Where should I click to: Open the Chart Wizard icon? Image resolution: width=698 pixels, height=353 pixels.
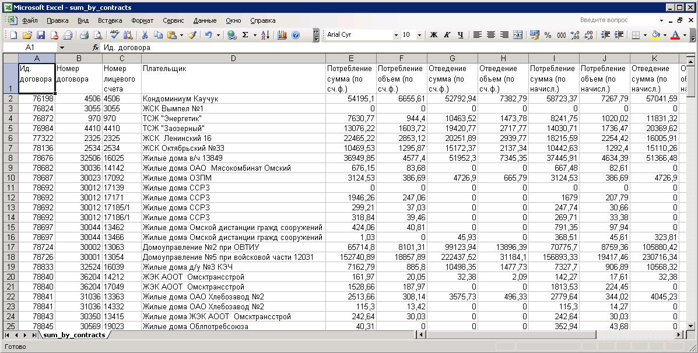click(282, 35)
